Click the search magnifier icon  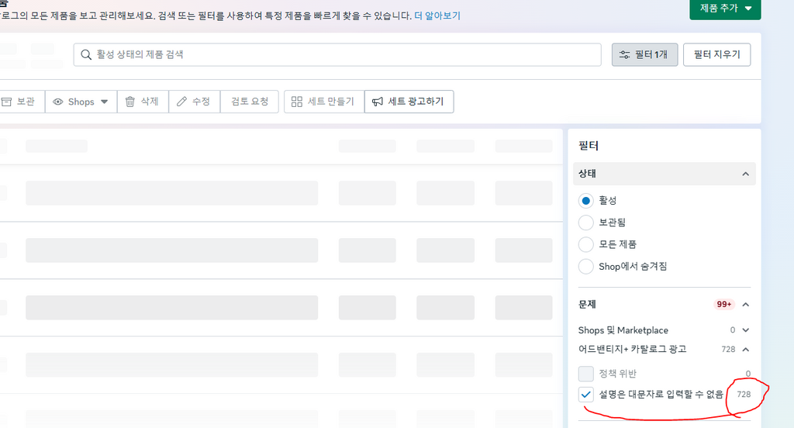pyautogui.click(x=86, y=55)
